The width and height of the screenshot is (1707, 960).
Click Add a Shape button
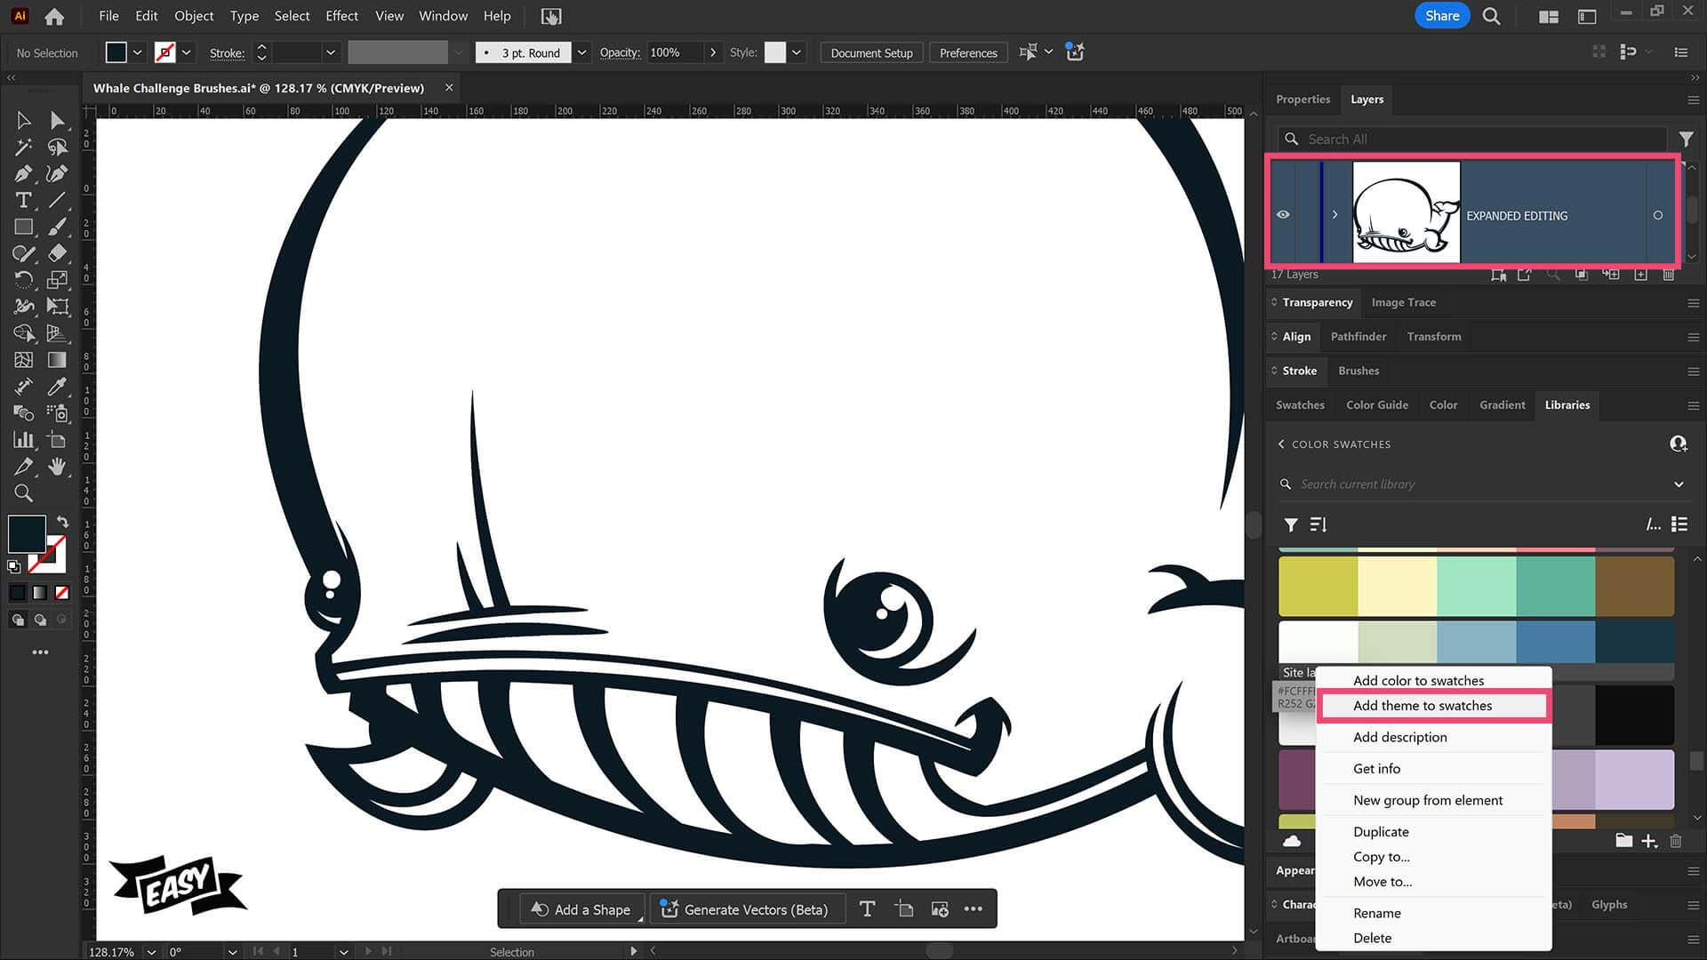pyautogui.click(x=581, y=909)
